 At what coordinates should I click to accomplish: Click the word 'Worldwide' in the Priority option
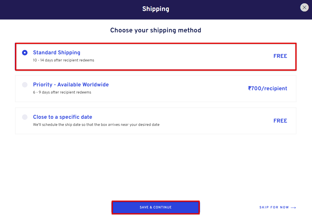point(96,85)
